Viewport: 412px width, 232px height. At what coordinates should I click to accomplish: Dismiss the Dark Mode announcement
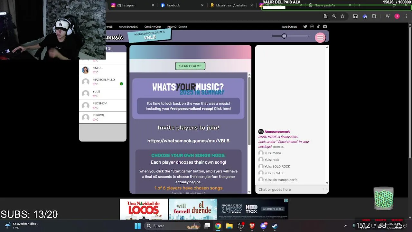(x=278, y=147)
